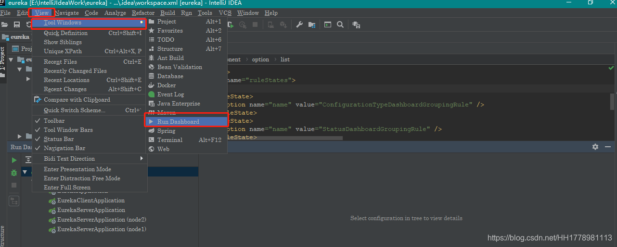Choose Bean Validation tool window entry
The image size is (617, 247).
(186, 67)
